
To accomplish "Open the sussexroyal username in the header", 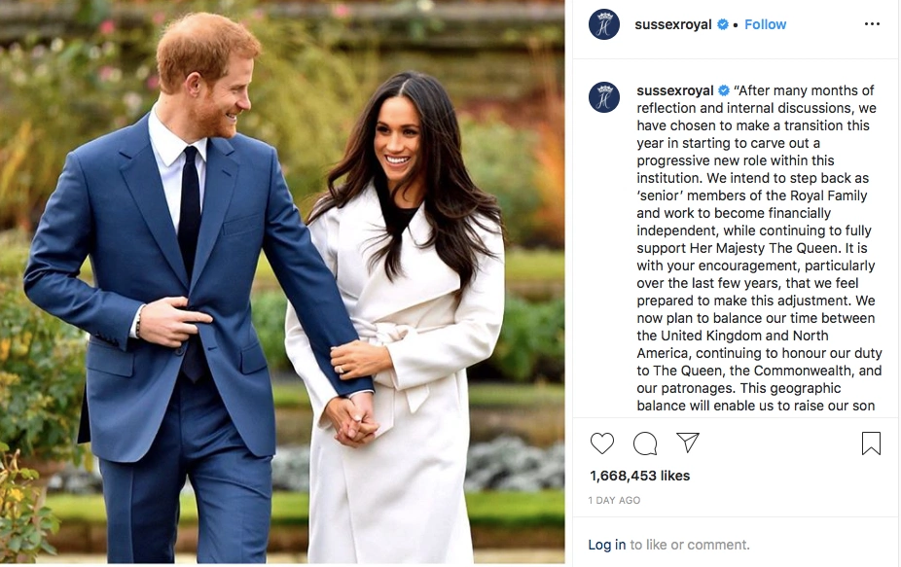I will pyautogui.click(x=673, y=24).
